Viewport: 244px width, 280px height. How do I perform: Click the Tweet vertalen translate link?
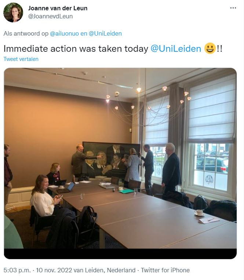(21, 59)
